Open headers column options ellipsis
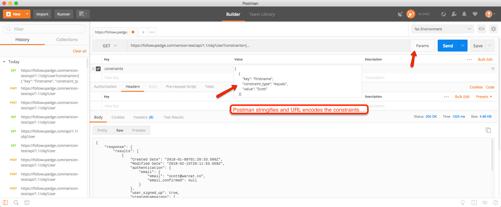501x207 pixels. (446, 97)
